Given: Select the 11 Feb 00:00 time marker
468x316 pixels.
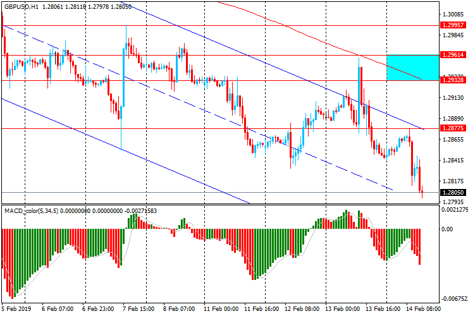Looking at the screenshot, I should click(x=221, y=310).
